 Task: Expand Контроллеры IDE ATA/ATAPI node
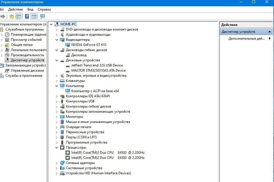[57, 96]
